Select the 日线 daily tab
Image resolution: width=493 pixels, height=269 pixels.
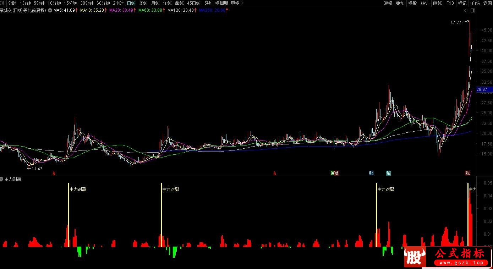click(x=131, y=3)
